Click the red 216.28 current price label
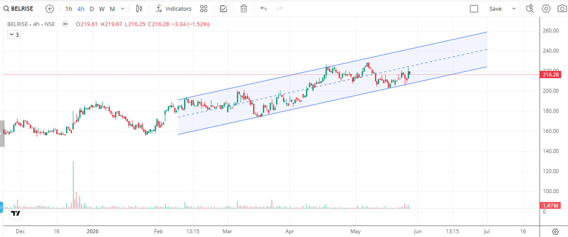 (551, 75)
